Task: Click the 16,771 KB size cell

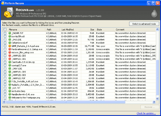Action: coord(89,46)
